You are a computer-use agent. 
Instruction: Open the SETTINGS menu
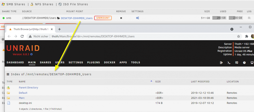point(76,62)
